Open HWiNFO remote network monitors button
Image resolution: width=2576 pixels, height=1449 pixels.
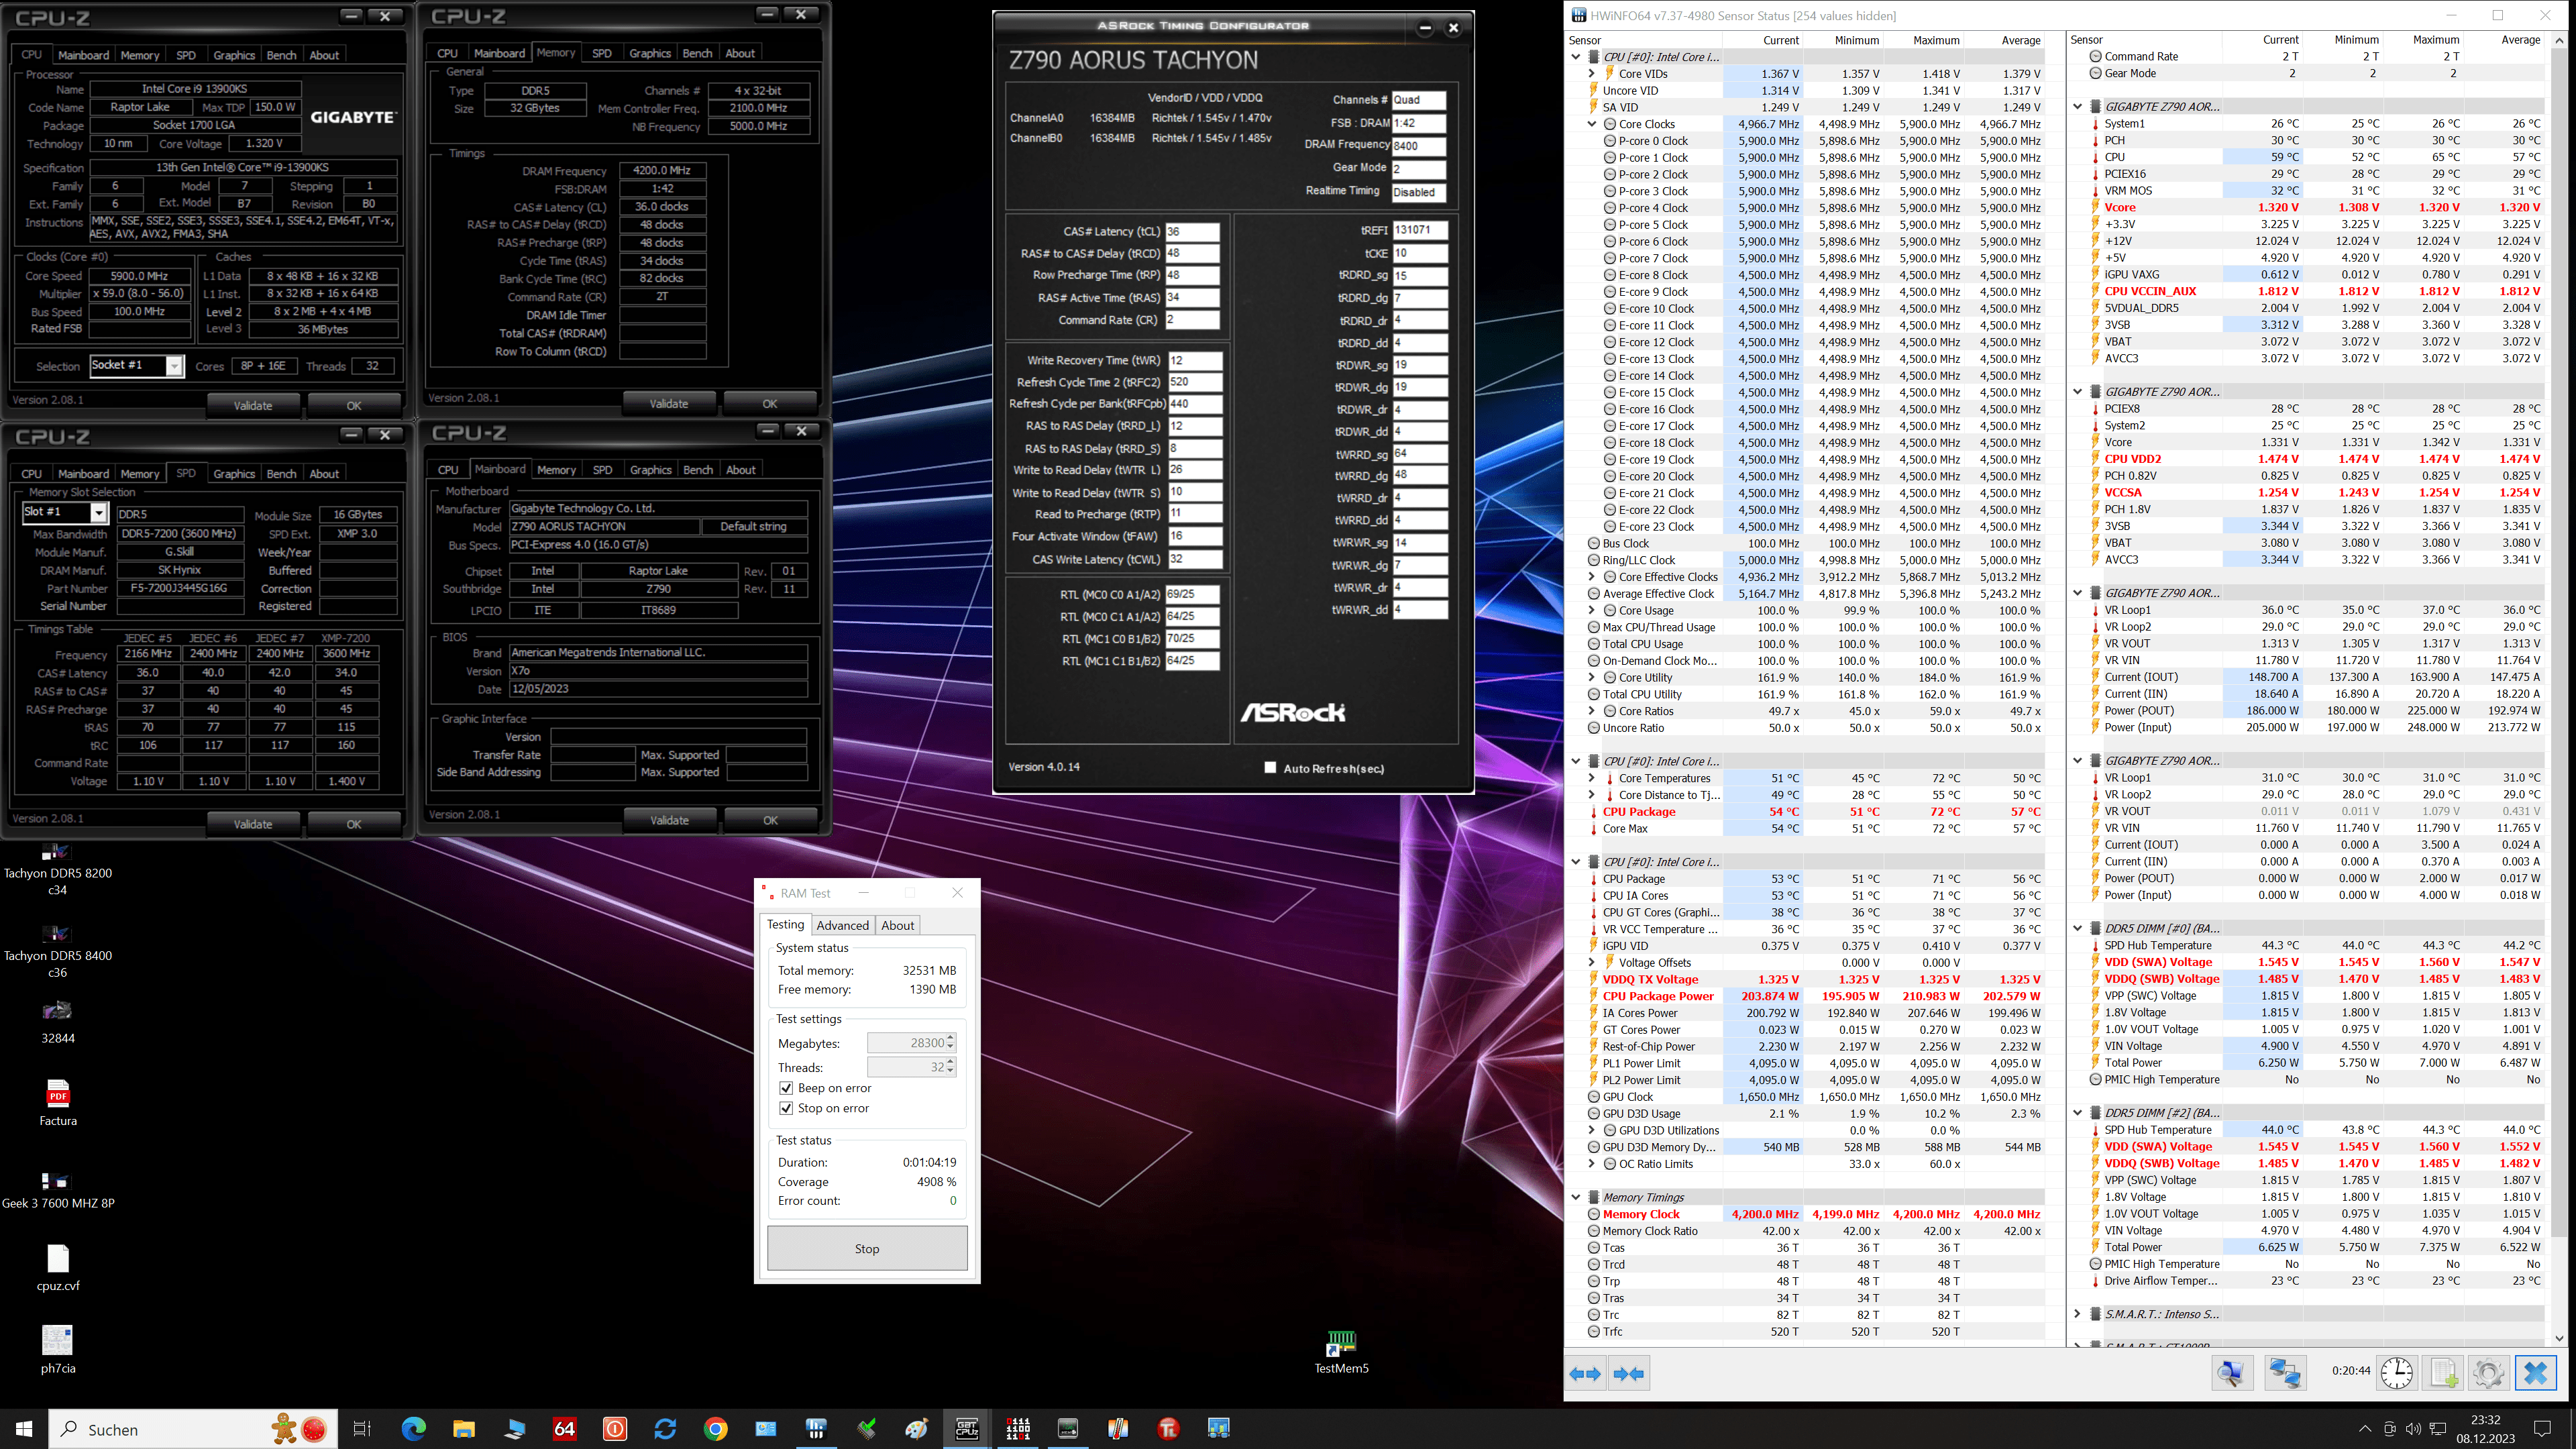click(2285, 1373)
